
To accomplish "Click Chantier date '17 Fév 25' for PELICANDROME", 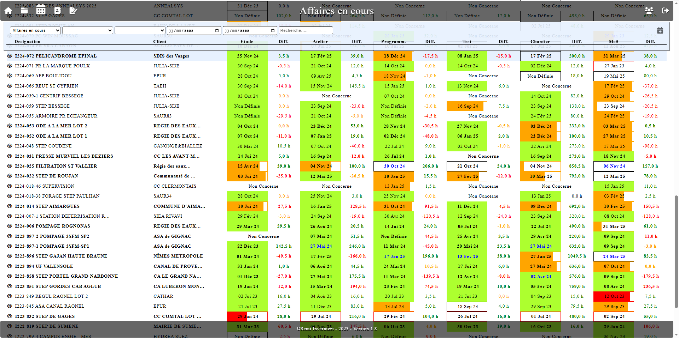I will [540, 56].
